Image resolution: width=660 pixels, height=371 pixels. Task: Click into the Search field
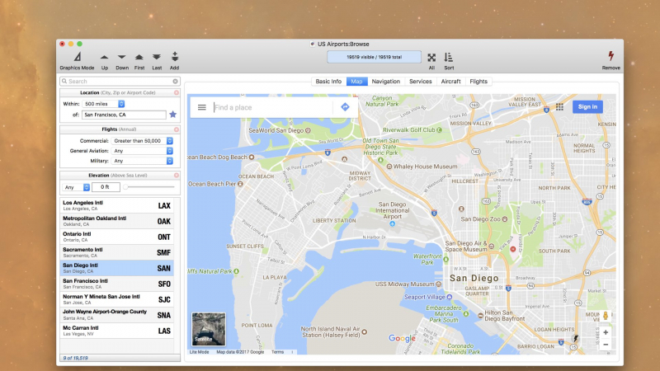point(120,81)
